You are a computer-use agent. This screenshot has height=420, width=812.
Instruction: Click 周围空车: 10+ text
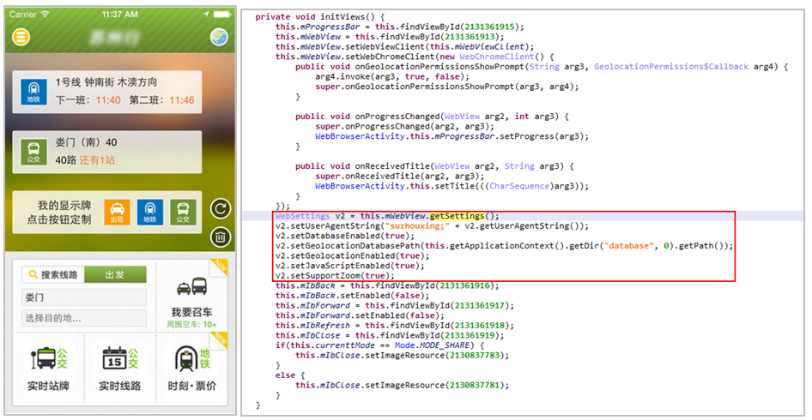[x=191, y=325]
